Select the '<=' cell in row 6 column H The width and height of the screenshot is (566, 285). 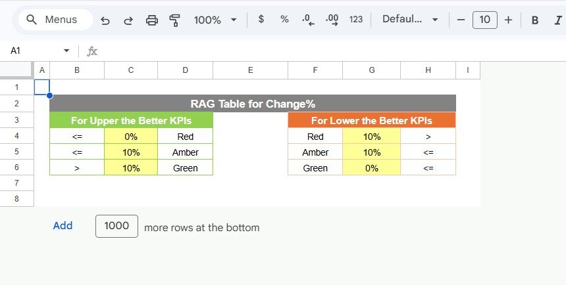click(x=428, y=168)
